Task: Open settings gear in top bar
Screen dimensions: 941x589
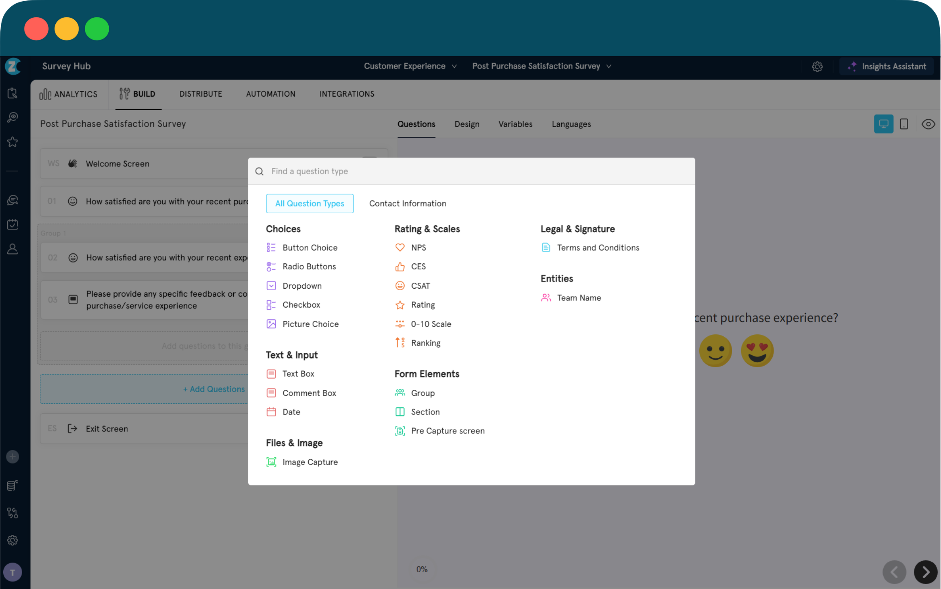Action: tap(817, 67)
